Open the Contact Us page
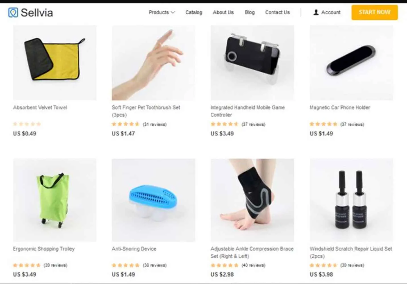The image size is (407, 284). (x=277, y=12)
